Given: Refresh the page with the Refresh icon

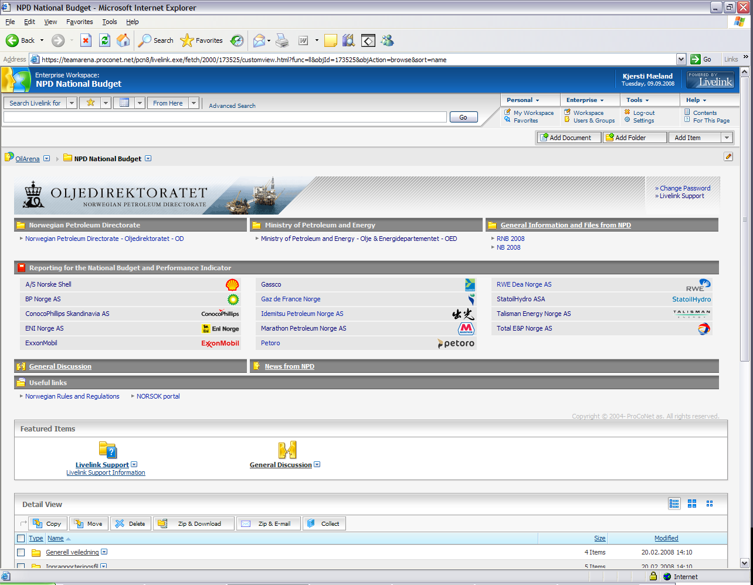Looking at the screenshot, I should [104, 40].
